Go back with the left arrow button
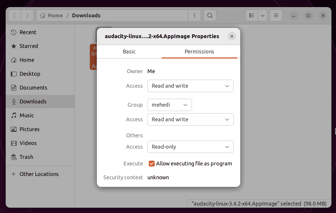This screenshot has height=213, width=336. [x=15, y=16]
